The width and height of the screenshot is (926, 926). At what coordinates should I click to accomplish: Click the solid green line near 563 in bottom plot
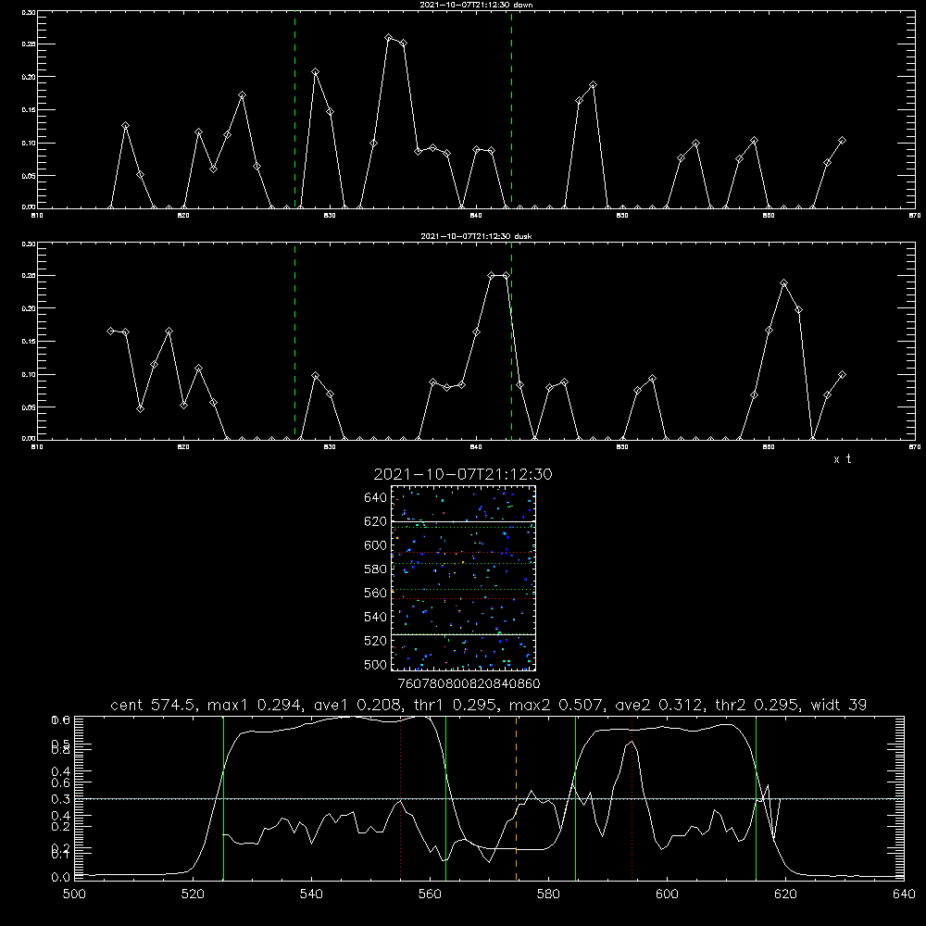(x=445, y=798)
